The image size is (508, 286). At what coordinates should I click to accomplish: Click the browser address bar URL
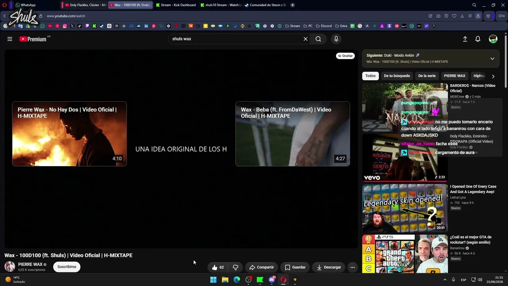click(x=66, y=16)
